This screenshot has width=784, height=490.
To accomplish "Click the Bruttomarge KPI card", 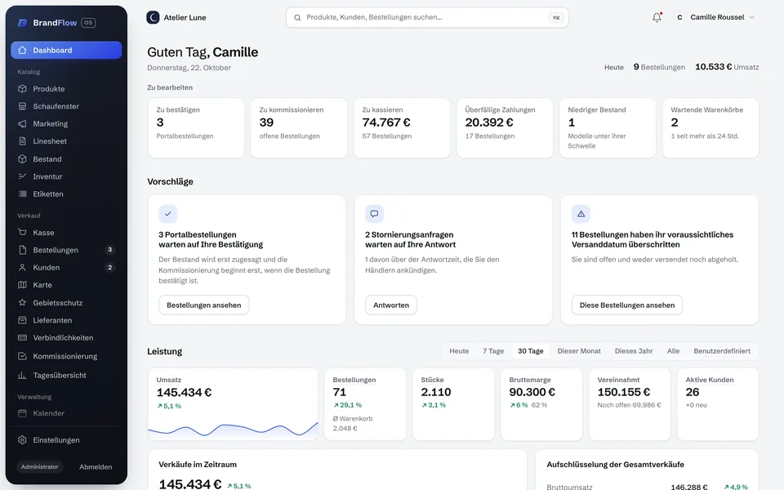I will (541, 404).
